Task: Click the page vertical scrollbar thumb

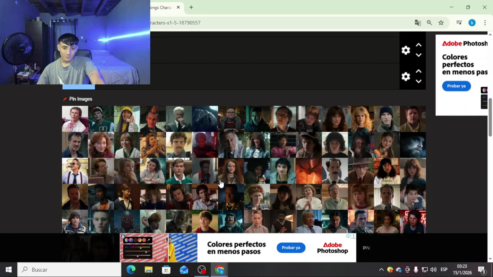Action: click(x=490, y=117)
